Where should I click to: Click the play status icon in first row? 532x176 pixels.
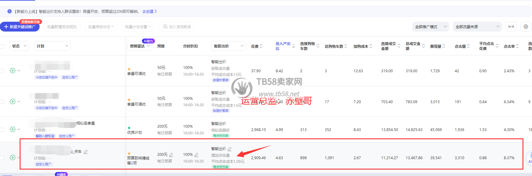point(13,71)
